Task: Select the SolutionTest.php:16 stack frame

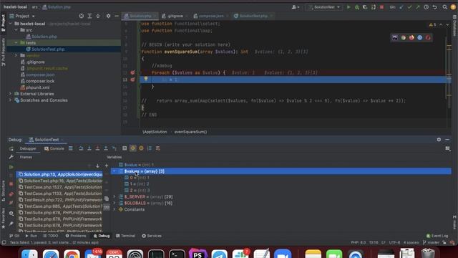Action: coord(60,181)
